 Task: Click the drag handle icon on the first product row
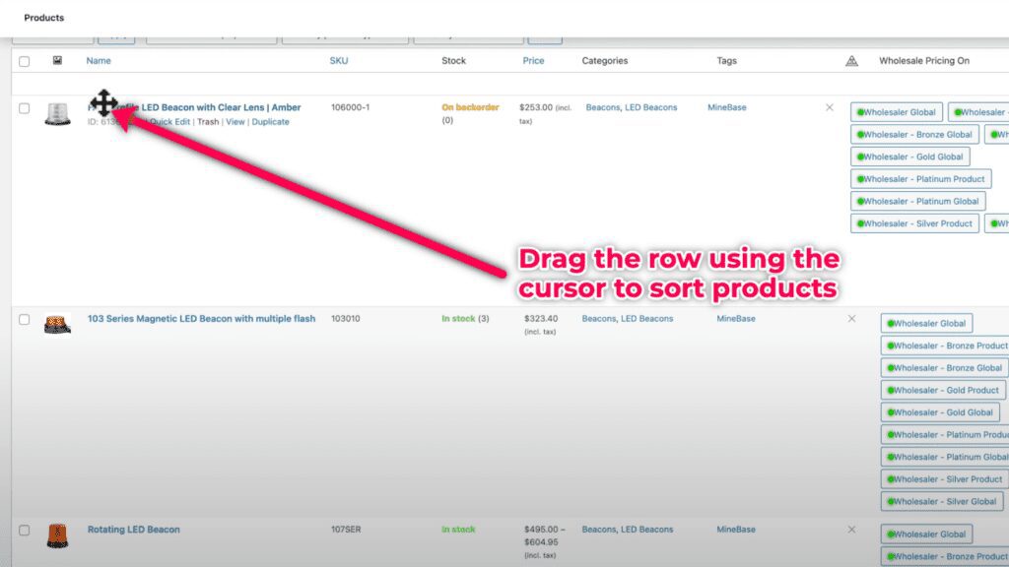[105, 103]
